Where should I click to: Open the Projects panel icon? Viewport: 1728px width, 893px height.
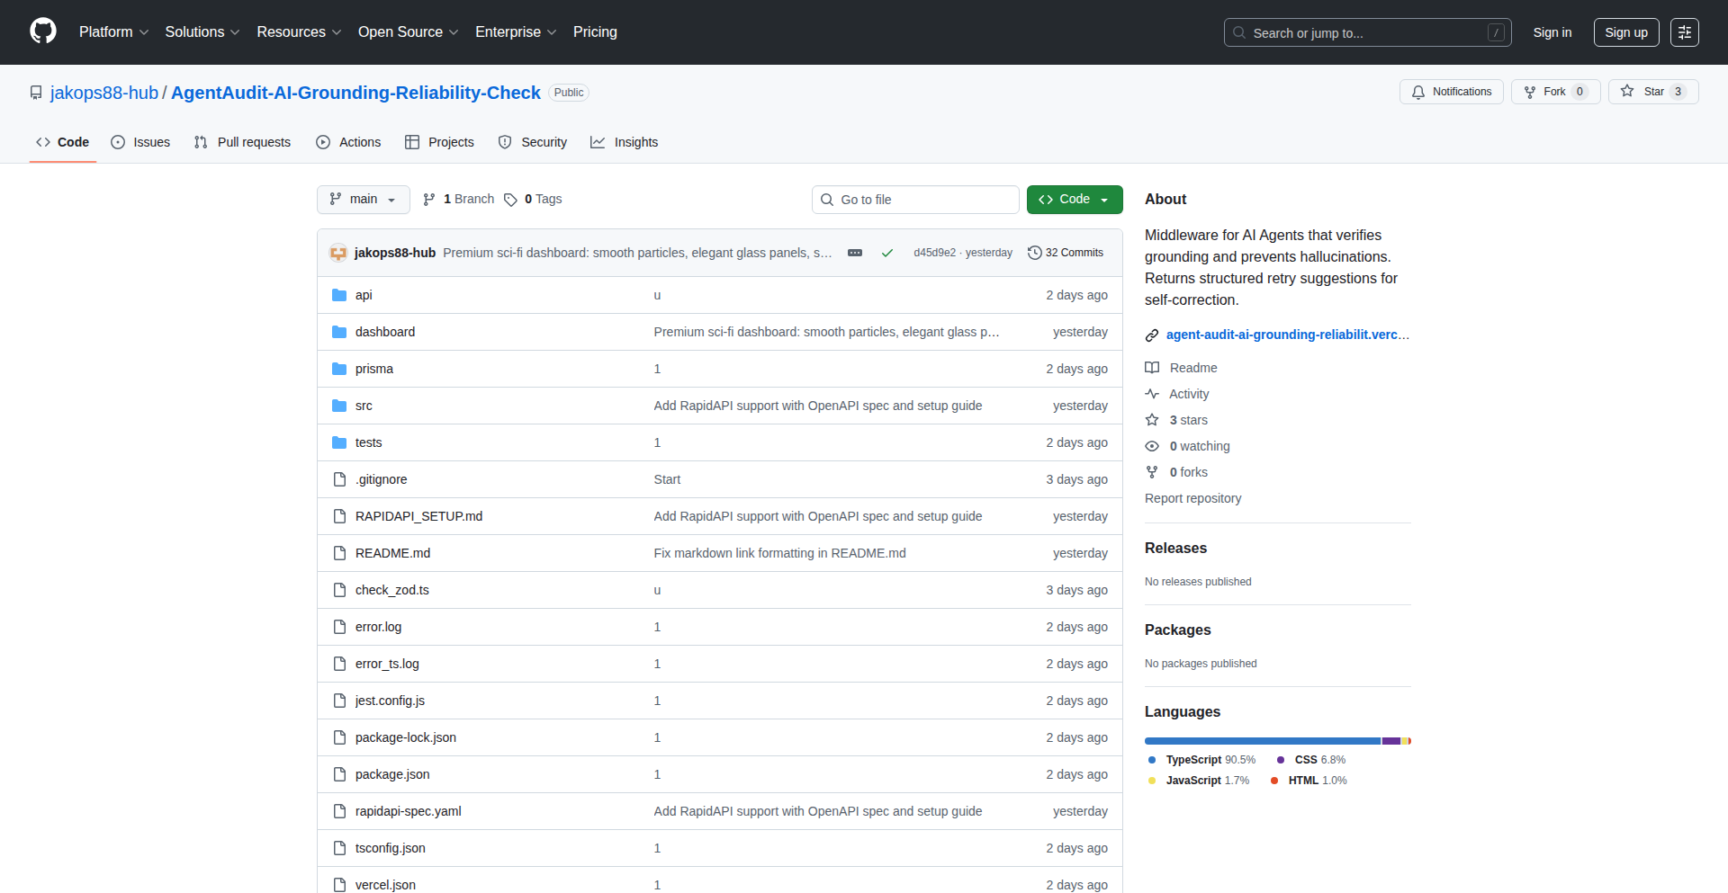413,142
